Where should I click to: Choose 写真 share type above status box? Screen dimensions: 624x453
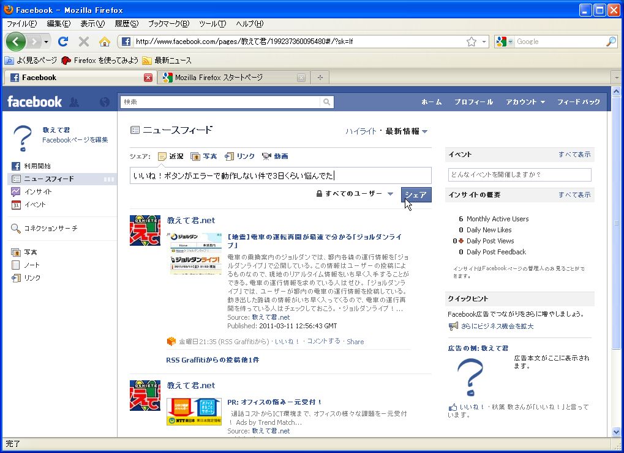pyautogui.click(x=204, y=157)
